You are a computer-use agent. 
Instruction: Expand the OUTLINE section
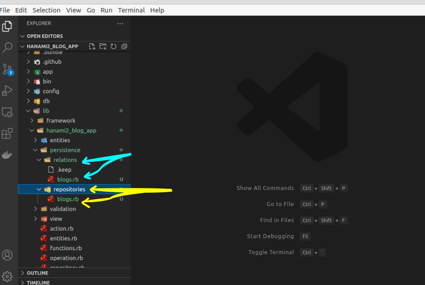tap(37, 273)
